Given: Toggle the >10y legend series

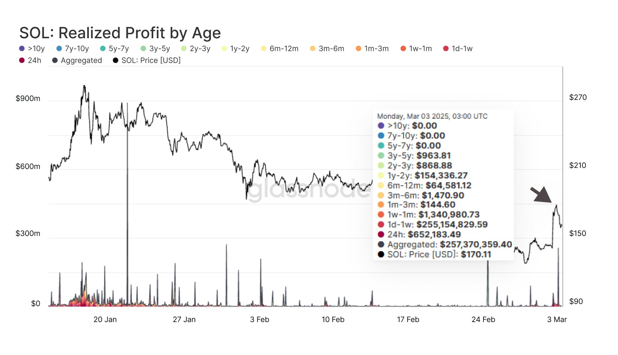Looking at the screenshot, I should pos(32,49).
